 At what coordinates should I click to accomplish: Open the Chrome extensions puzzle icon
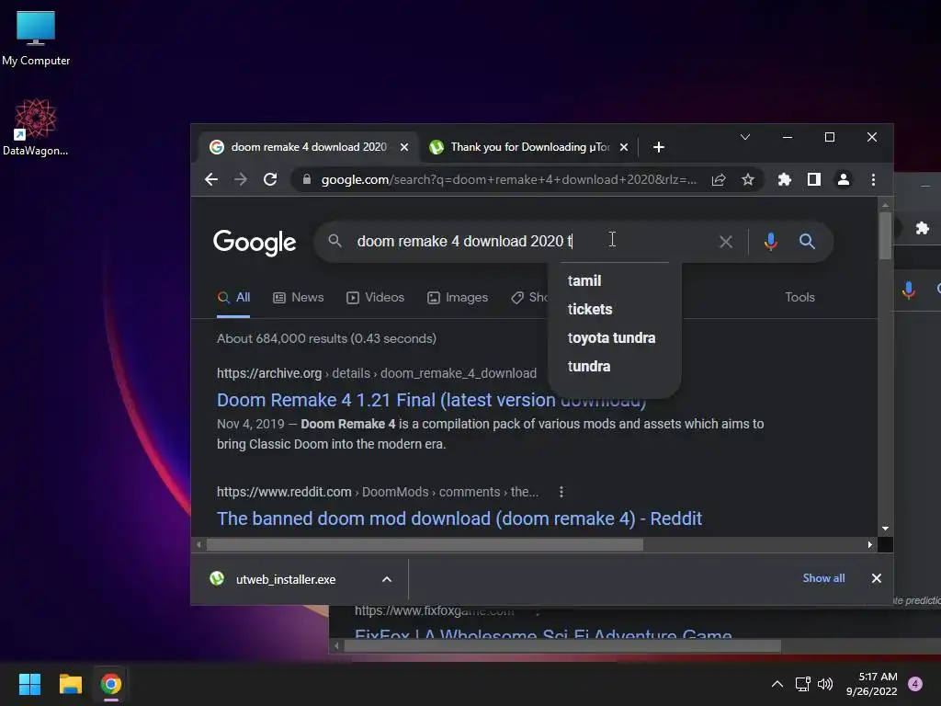pyautogui.click(x=785, y=179)
